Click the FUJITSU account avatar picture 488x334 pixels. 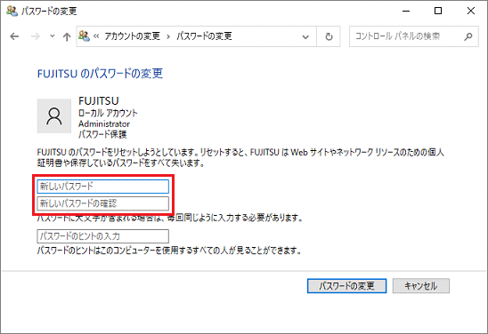click(x=54, y=116)
